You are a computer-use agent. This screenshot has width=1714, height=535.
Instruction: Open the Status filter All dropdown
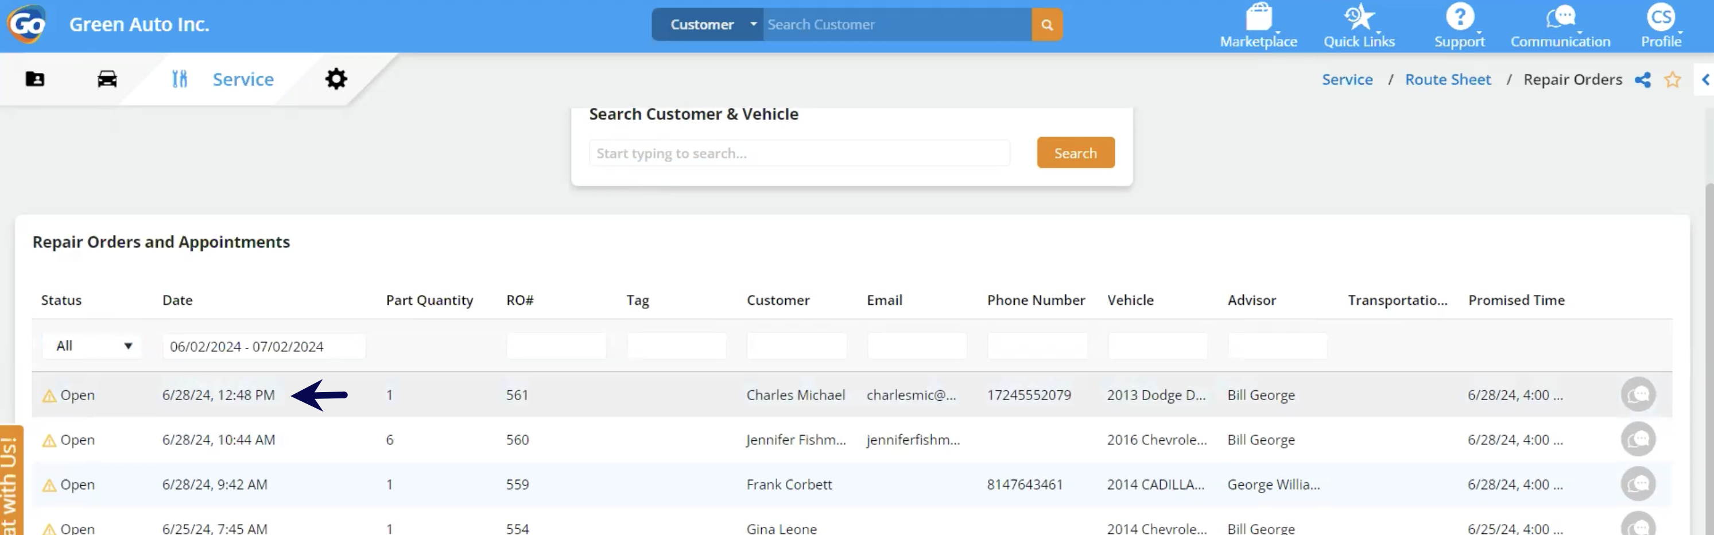[92, 346]
